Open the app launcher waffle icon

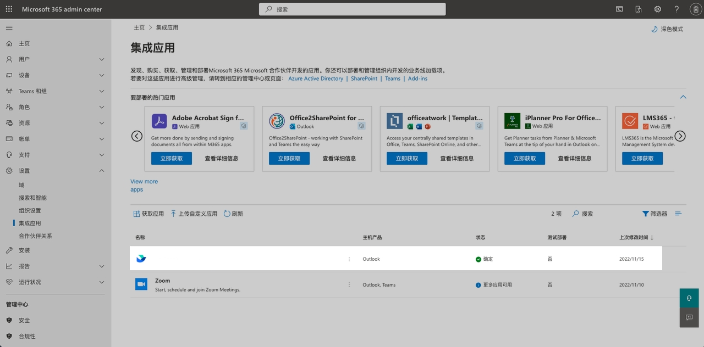(9, 9)
